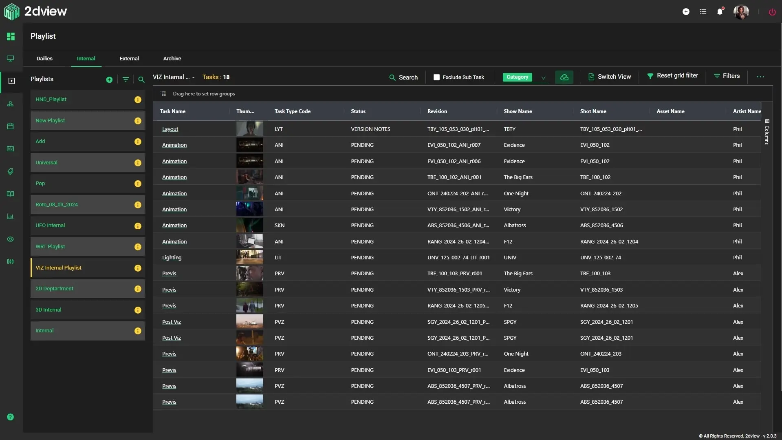Click the 2dview logo
Screen dimensions: 782x440
[35, 11]
